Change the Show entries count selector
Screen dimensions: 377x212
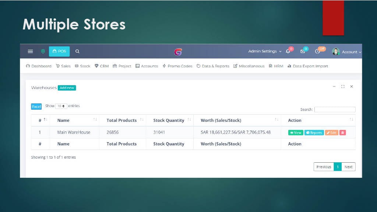[60, 106]
